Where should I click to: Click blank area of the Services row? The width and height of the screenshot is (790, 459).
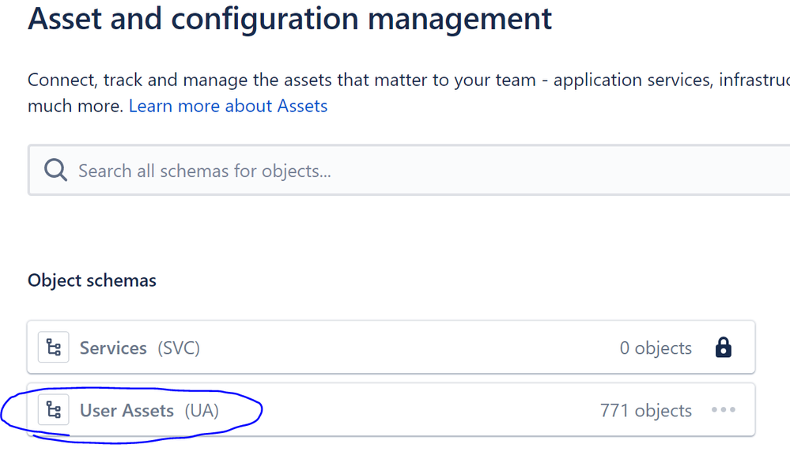[x=403, y=348]
